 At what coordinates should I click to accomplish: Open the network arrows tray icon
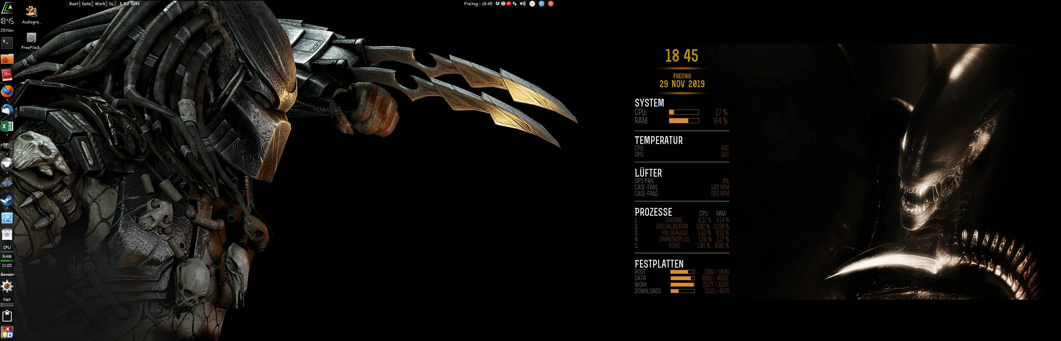pyautogui.click(x=515, y=4)
